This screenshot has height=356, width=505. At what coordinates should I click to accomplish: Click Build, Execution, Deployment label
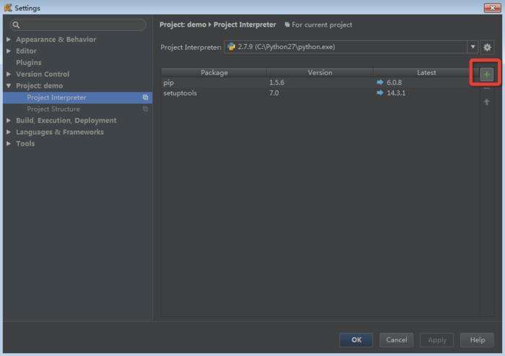(66, 120)
